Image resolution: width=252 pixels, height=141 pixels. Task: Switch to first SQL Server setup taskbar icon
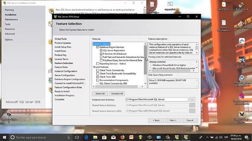pyautogui.click(x=177, y=137)
